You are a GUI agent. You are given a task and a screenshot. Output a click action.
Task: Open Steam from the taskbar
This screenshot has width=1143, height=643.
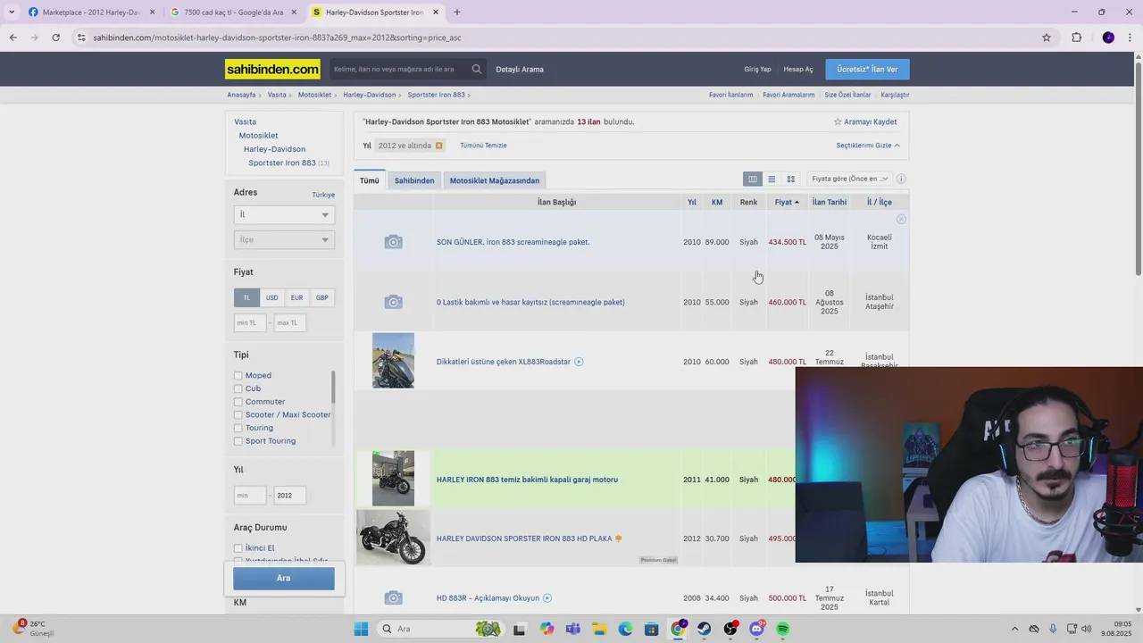click(x=705, y=629)
